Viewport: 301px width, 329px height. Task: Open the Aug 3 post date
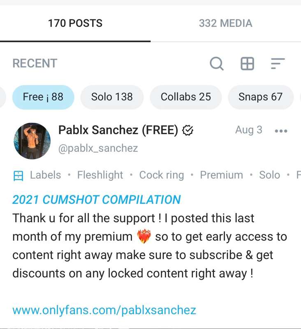[248, 130]
